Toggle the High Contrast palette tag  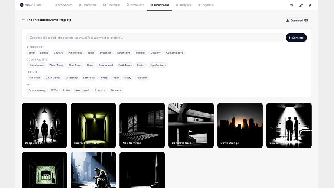[157, 65]
